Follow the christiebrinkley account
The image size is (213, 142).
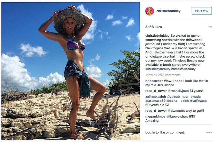tap(202, 11)
